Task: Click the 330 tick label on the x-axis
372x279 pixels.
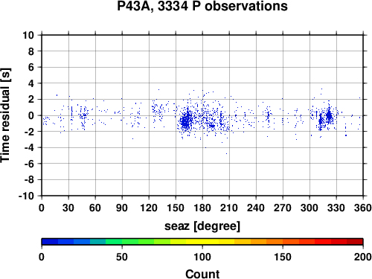Action: coord(336,208)
